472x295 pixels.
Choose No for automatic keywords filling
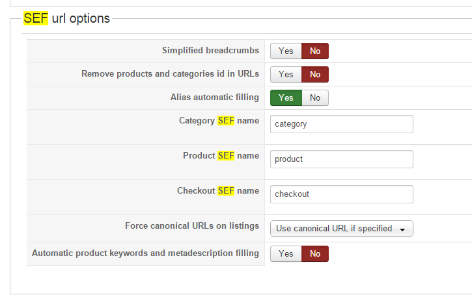point(315,253)
